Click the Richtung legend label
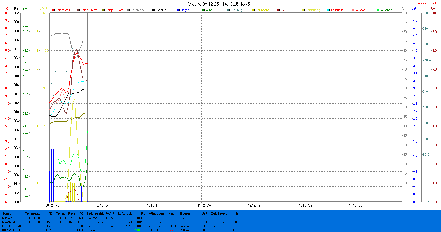Viewport: 441px width, 232px height. 236,10
